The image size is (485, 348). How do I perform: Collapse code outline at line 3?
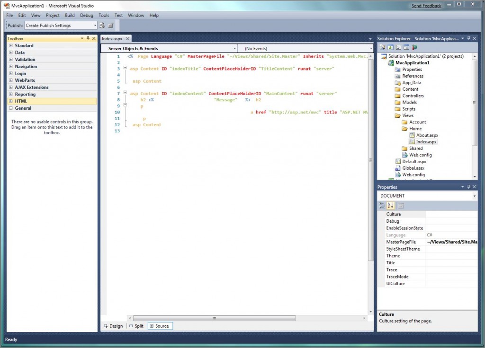point(125,67)
